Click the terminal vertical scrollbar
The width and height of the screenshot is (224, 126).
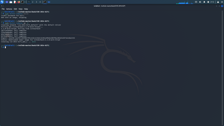click(x=222, y=68)
